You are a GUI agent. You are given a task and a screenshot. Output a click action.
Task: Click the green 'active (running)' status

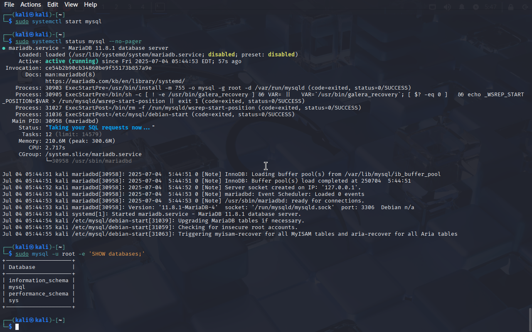click(71, 61)
